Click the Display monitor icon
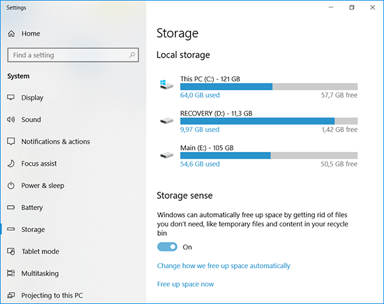The width and height of the screenshot is (384, 304). (11, 98)
